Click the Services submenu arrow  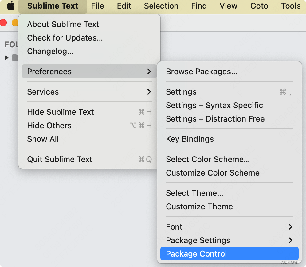pos(149,92)
